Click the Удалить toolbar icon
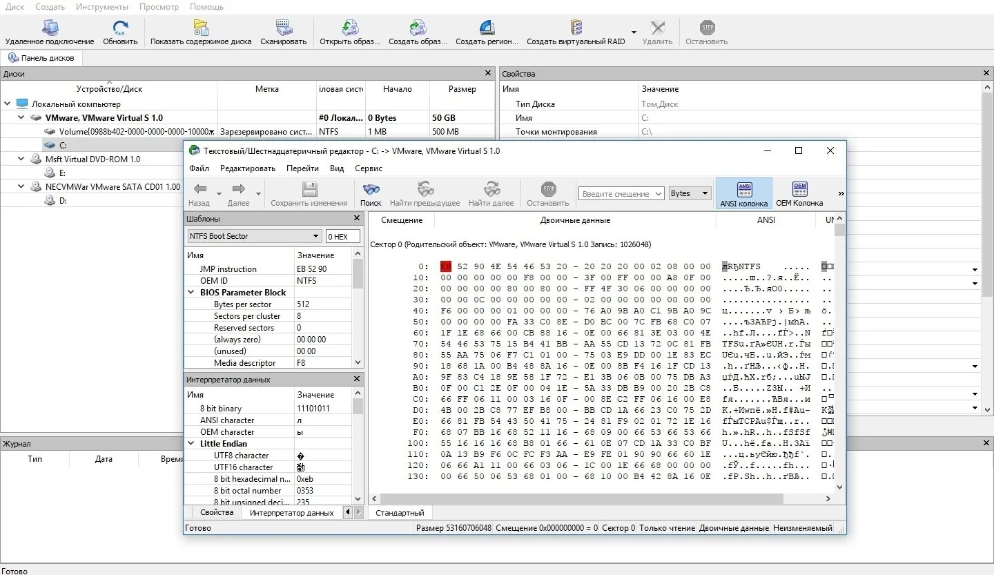The width and height of the screenshot is (994, 575). pyautogui.click(x=657, y=28)
